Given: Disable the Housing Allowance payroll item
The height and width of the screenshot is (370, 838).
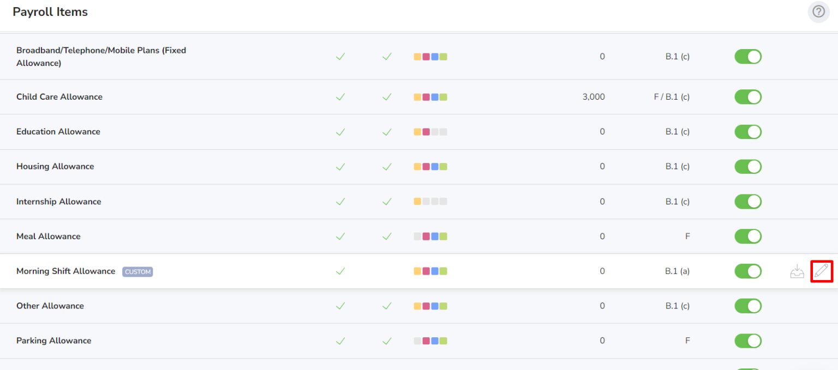Looking at the screenshot, I should coord(748,166).
